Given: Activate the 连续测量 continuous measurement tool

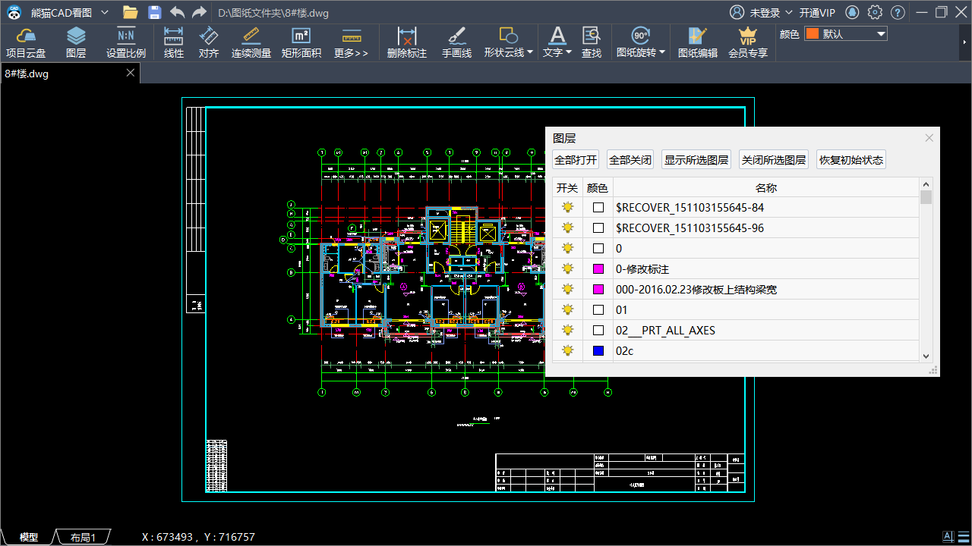Looking at the screenshot, I should tap(251, 42).
